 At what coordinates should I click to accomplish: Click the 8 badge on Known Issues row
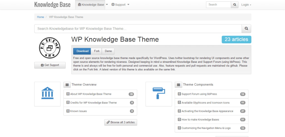pyautogui.click(x=132, y=111)
